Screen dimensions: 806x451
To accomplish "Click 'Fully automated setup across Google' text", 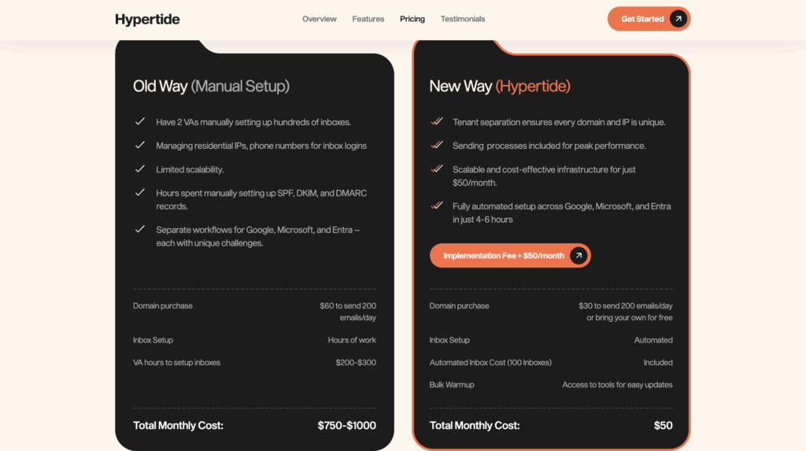I will (561, 213).
